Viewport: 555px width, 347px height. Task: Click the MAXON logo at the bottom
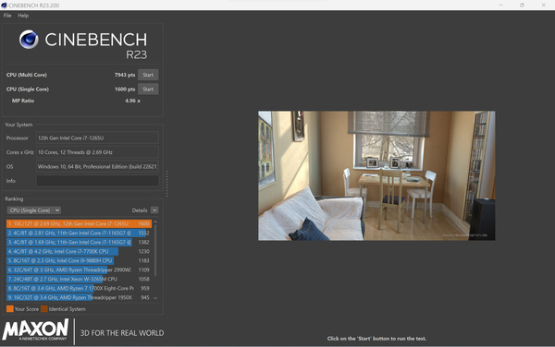pos(35,330)
